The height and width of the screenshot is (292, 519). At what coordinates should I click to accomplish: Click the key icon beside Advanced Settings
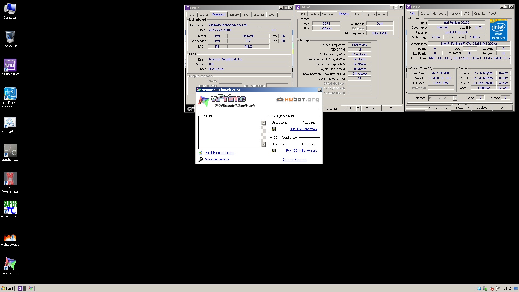[201, 160]
